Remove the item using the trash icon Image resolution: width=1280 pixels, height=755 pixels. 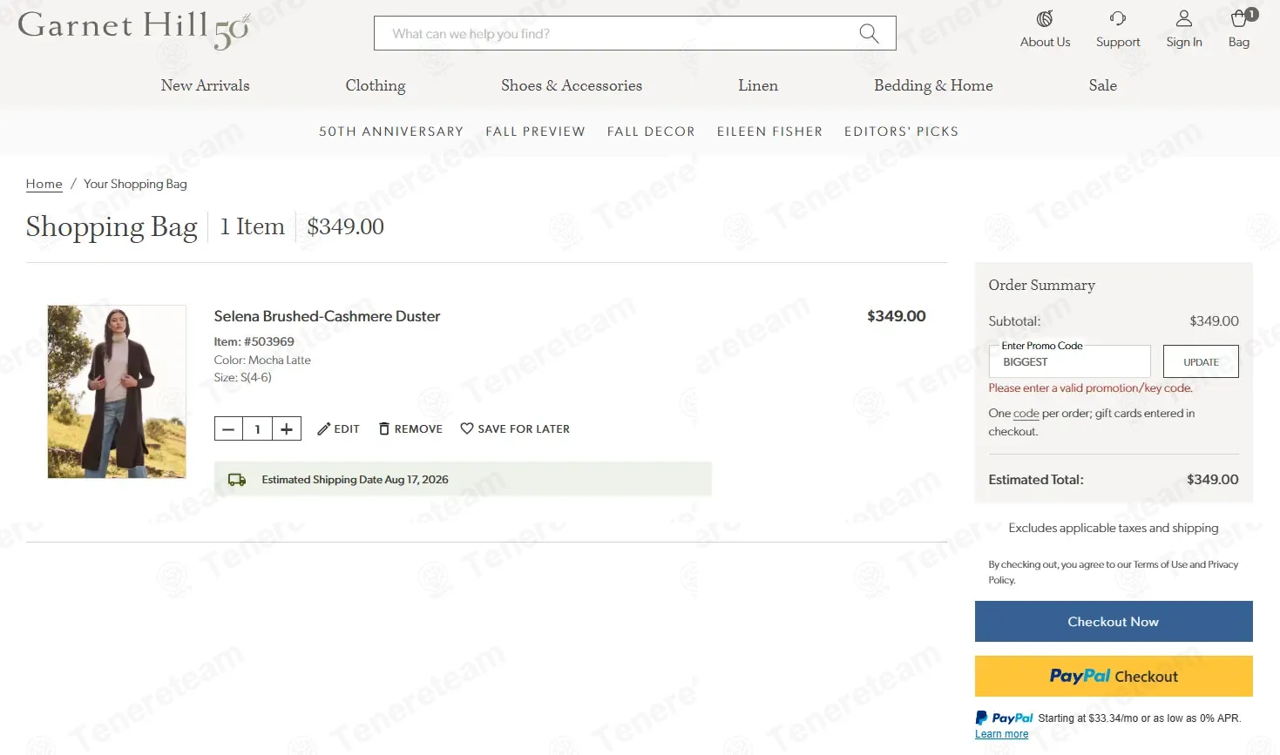point(383,428)
